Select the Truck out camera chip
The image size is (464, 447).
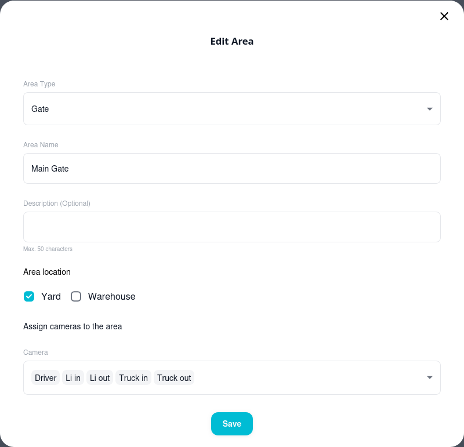(x=174, y=378)
